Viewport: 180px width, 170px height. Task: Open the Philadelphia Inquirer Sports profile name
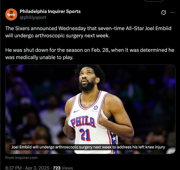click(x=50, y=11)
